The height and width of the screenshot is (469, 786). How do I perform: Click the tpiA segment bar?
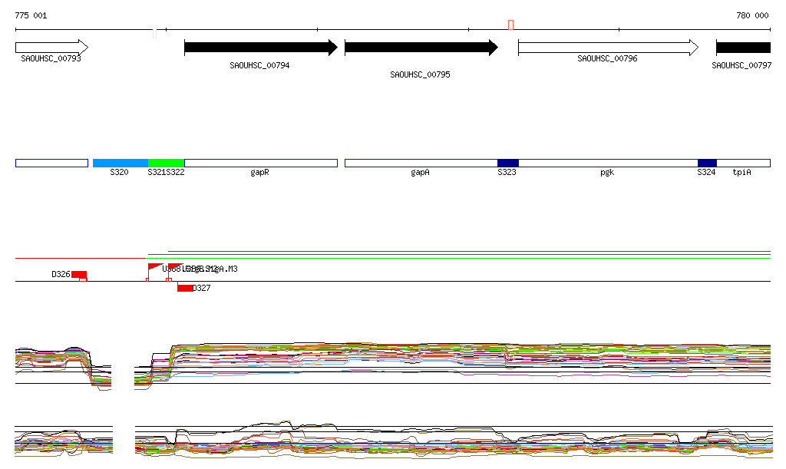click(743, 163)
